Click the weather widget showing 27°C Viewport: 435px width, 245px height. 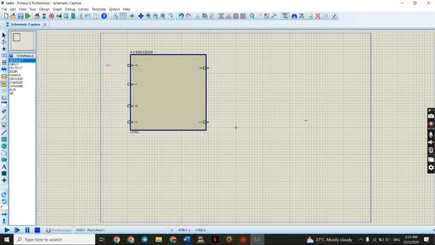coord(329,240)
